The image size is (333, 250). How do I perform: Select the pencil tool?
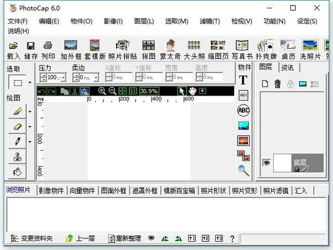tap(17, 141)
